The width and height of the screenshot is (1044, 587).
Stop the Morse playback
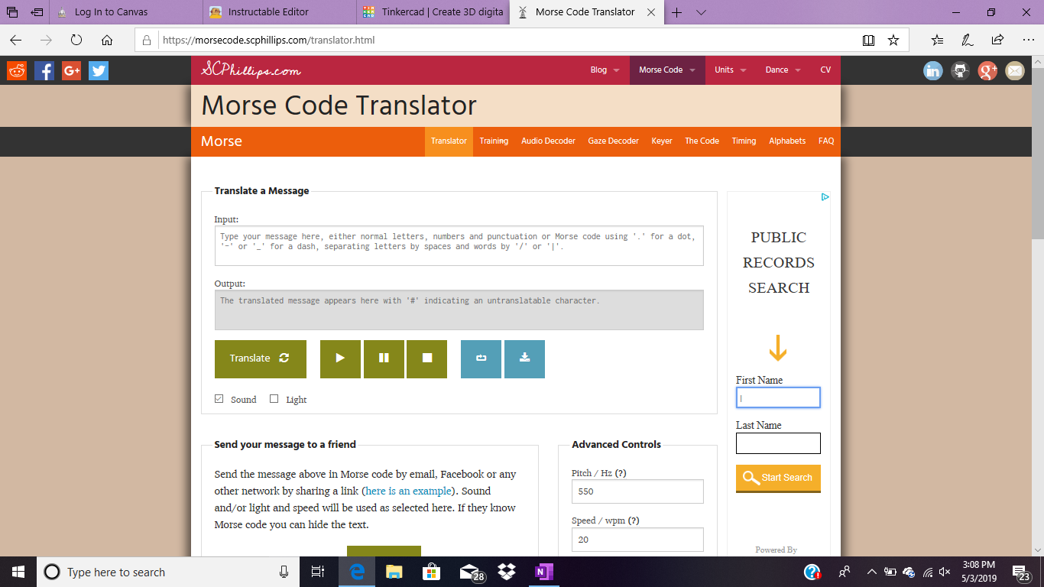(426, 358)
